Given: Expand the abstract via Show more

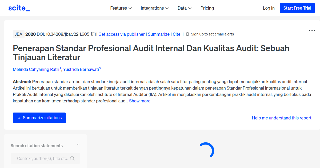Looking at the screenshot, I should pyautogui.click(x=139, y=101).
